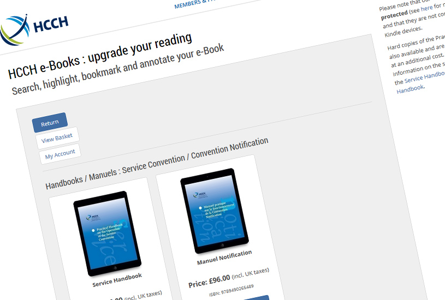This screenshot has width=445, height=300.
Task: Click the Handbooks / Manuels section heading
Action: pos(157,164)
